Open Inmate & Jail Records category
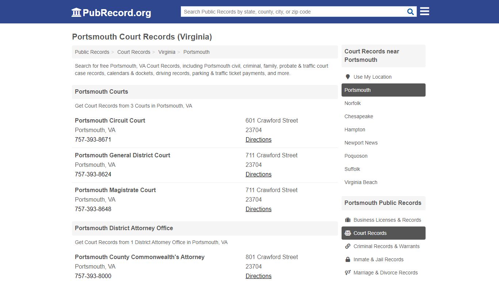 pyautogui.click(x=384, y=259)
